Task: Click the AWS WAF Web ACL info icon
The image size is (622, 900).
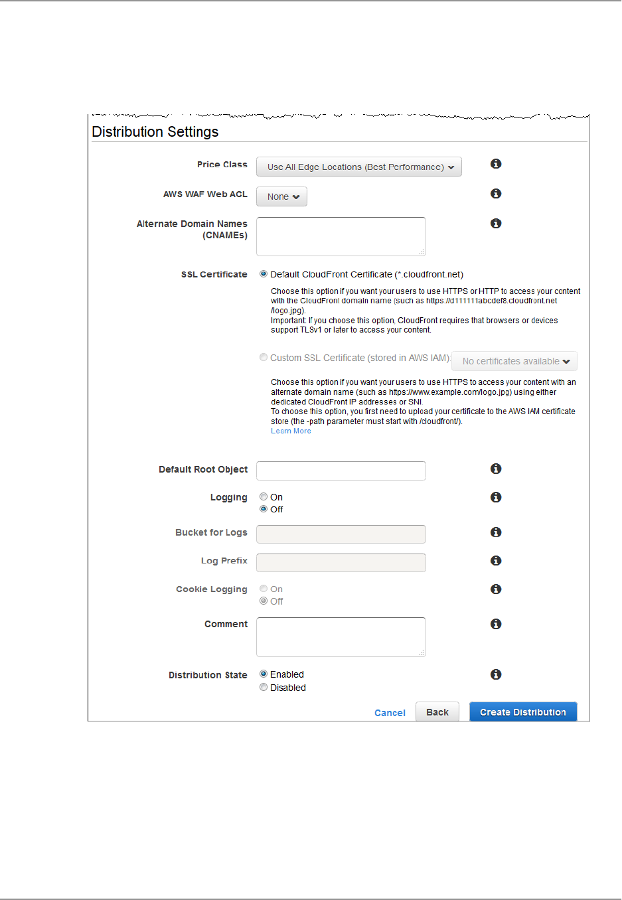Action: (496, 194)
